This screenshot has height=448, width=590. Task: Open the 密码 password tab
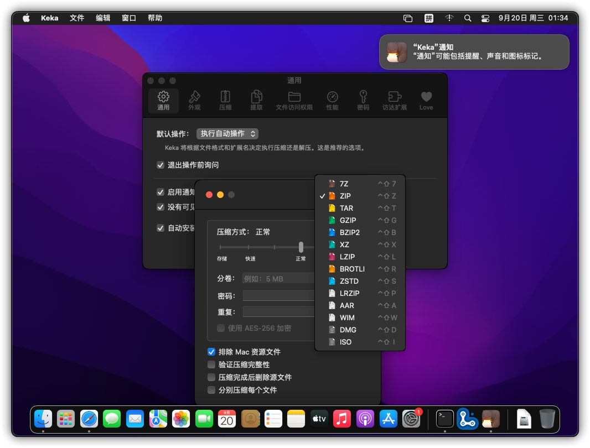[x=363, y=101]
